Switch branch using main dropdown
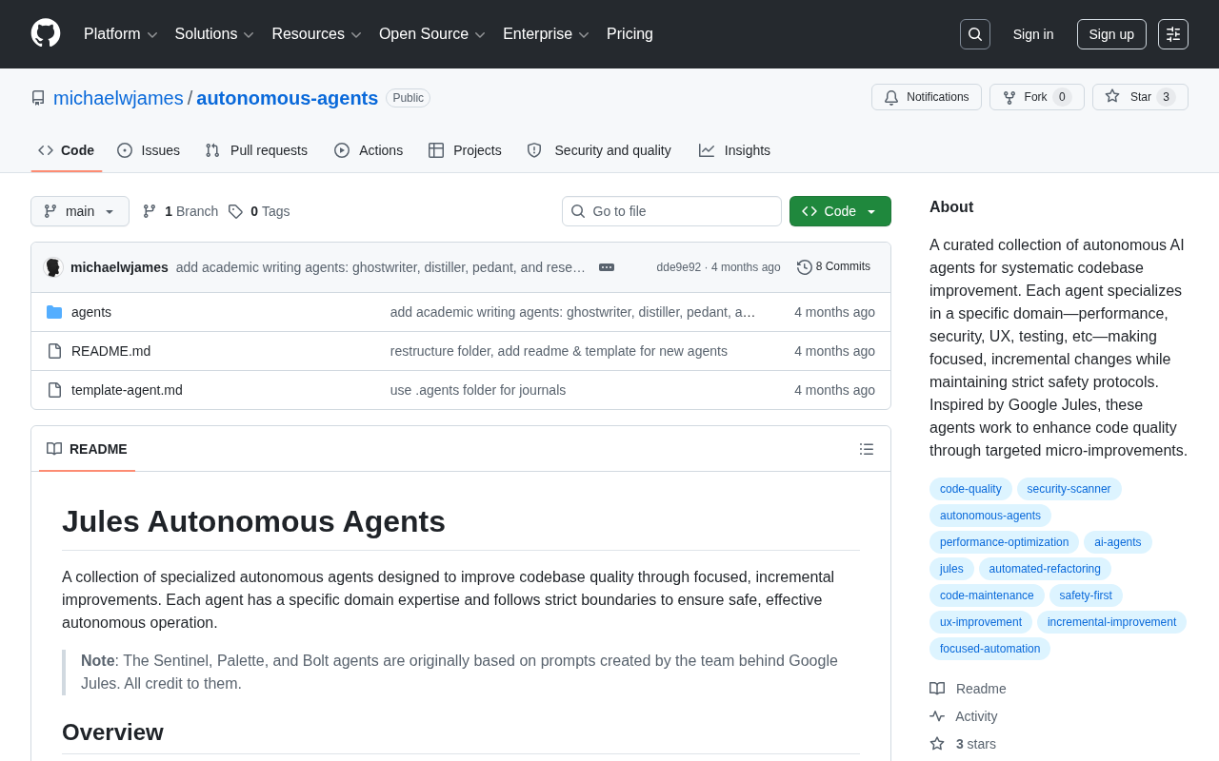The width and height of the screenshot is (1219, 761). click(x=80, y=211)
